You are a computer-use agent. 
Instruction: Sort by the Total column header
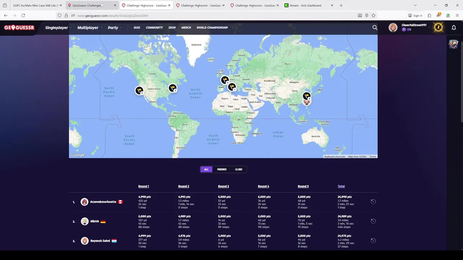click(341, 186)
